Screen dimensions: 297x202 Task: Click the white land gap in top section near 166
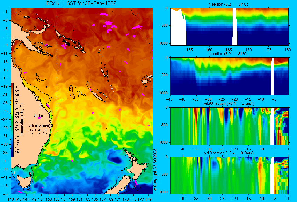pos(234,26)
